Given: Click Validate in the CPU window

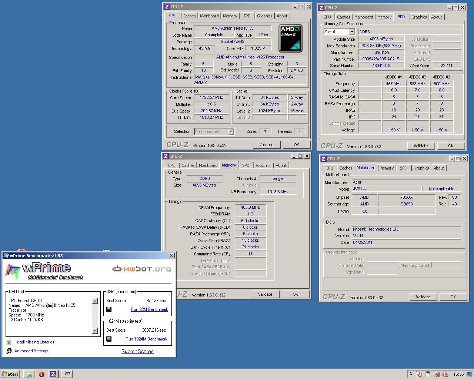Looking at the screenshot, I should coord(266,145).
